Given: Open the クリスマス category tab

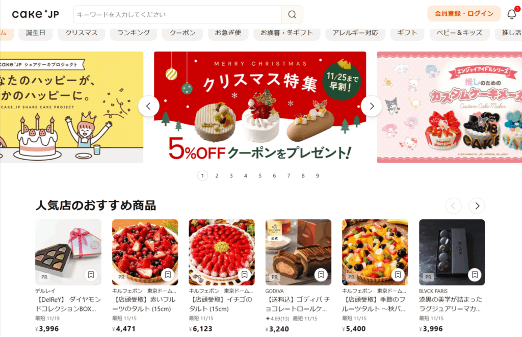Looking at the screenshot, I should (x=82, y=33).
